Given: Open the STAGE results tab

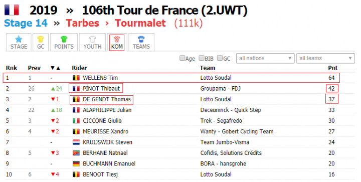Looking at the screenshot, I should (x=19, y=42).
